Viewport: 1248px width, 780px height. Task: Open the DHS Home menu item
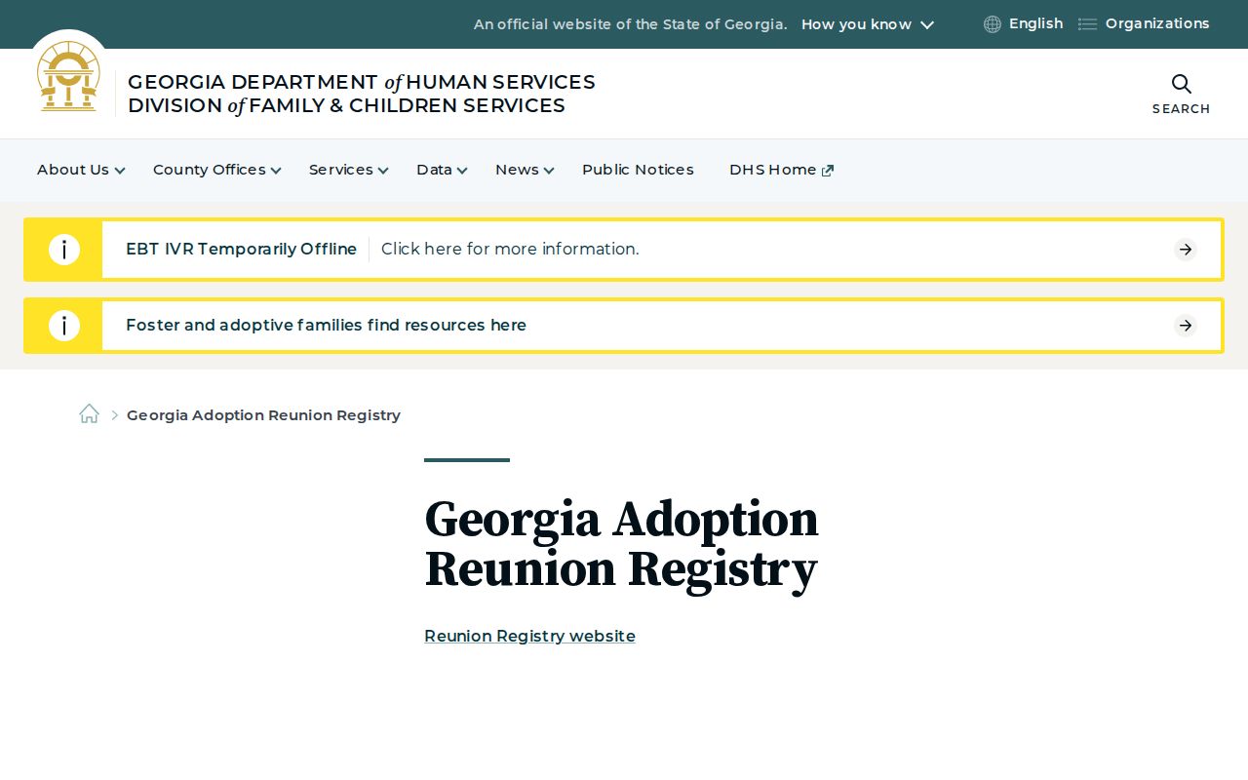(x=772, y=170)
